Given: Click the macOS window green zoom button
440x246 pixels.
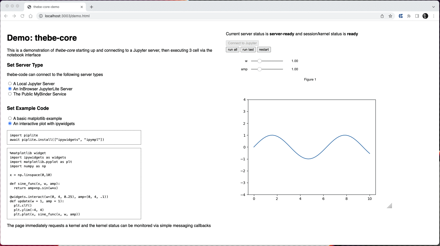Looking at the screenshot, I should point(17,6).
